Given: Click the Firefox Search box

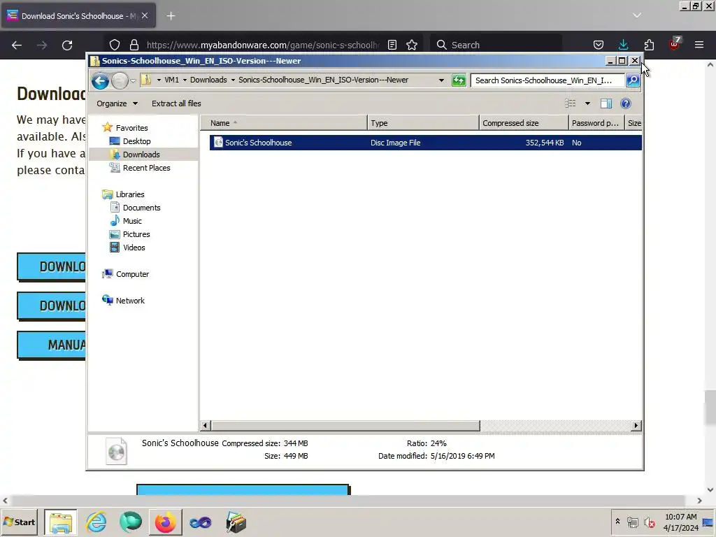Looking at the screenshot, I should click(496, 45).
